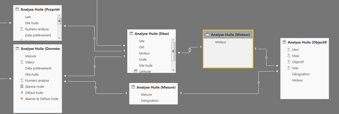Click the warning icon beside Alarme & Défaut Huile
The width and height of the screenshot is (339, 114).
[22, 99]
